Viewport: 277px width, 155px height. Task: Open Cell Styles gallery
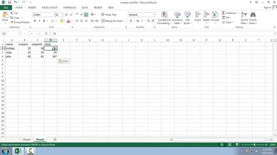187,18
